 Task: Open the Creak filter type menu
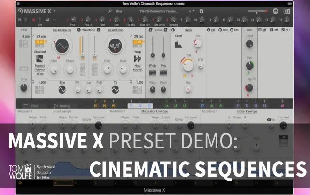tap(188, 30)
